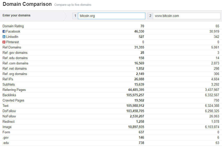Select the Facebook count 46,330
Screen dimensions: 222x149
[x=139, y=31]
